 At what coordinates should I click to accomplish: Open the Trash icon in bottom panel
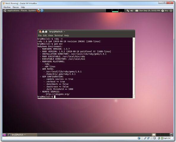click(x=171, y=135)
